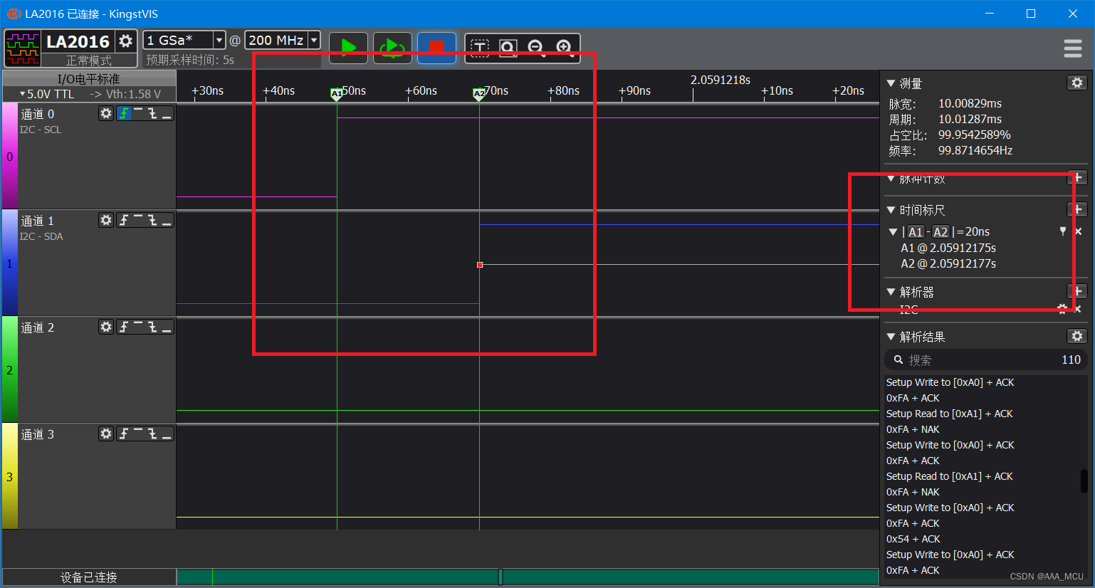Enable rising-edge trigger on 通道 1

124,220
